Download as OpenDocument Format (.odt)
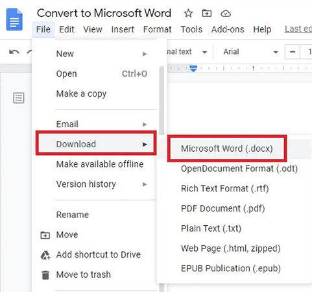Image resolution: width=312 pixels, height=292 pixels. [235, 169]
